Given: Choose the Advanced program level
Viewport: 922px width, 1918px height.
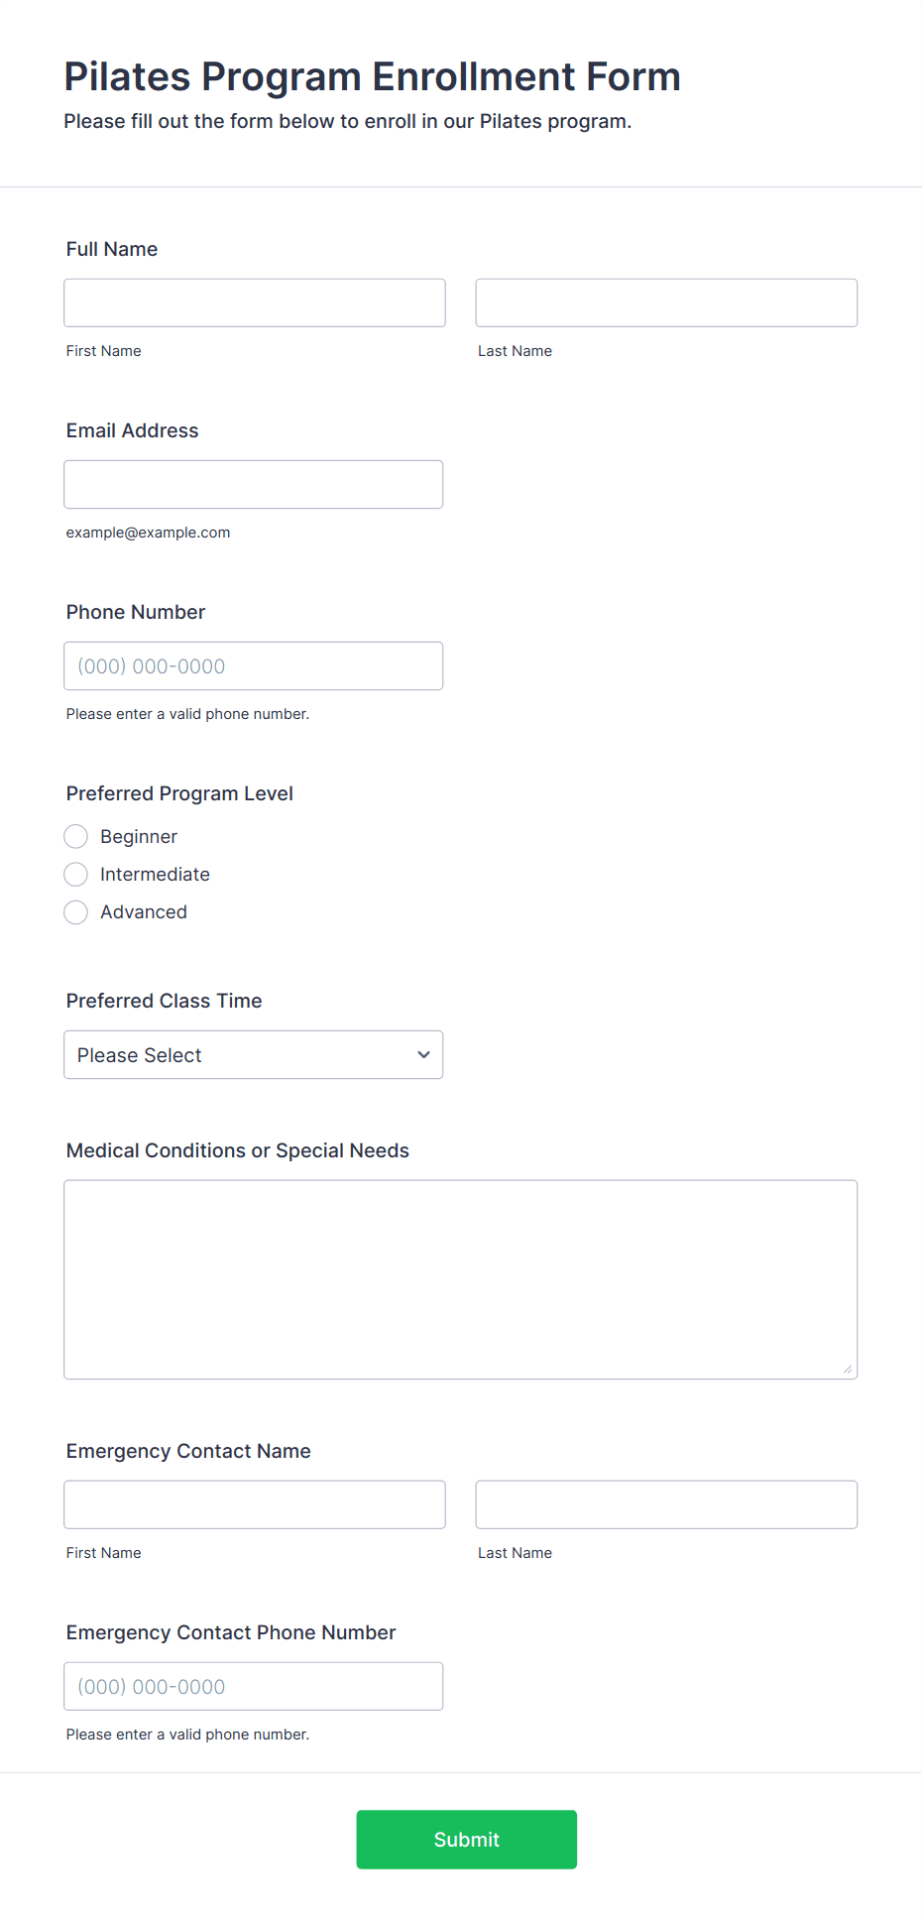Looking at the screenshot, I should pyautogui.click(x=76, y=911).
